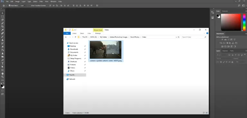Switch to the Paths tab
Viewport: 247px width, 118px height.
click(x=232, y=51)
